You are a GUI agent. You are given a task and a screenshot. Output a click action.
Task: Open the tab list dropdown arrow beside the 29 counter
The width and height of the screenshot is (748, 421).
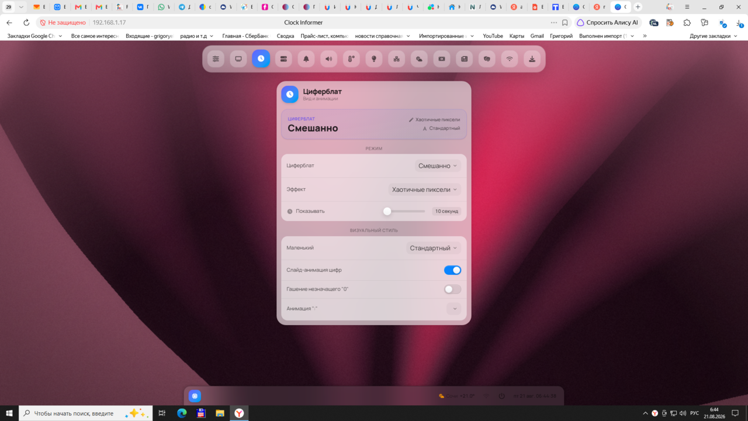(x=21, y=7)
